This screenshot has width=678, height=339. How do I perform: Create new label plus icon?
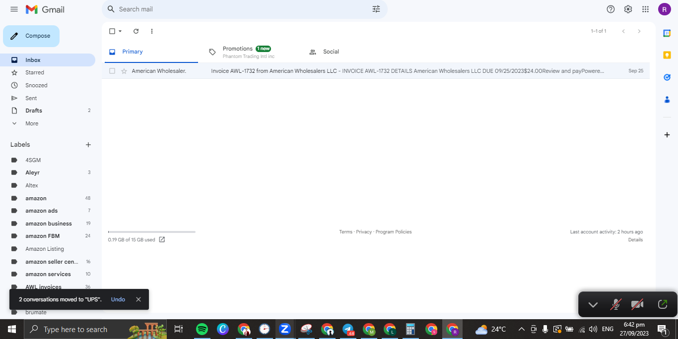click(x=88, y=145)
